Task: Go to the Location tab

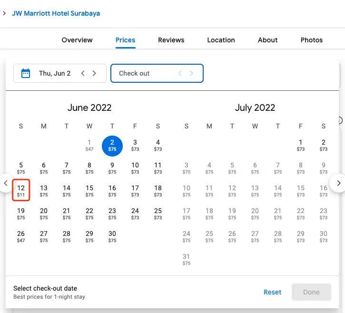Action: (x=221, y=40)
